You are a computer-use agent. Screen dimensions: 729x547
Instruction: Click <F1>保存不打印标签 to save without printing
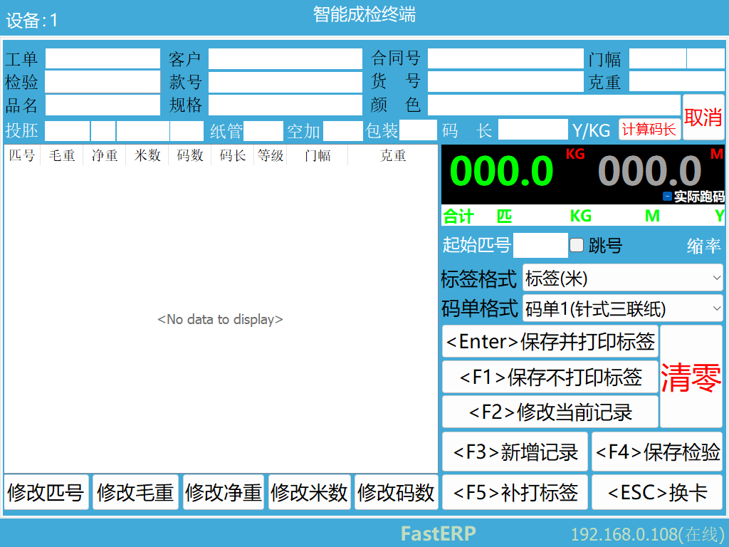point(550,377)
